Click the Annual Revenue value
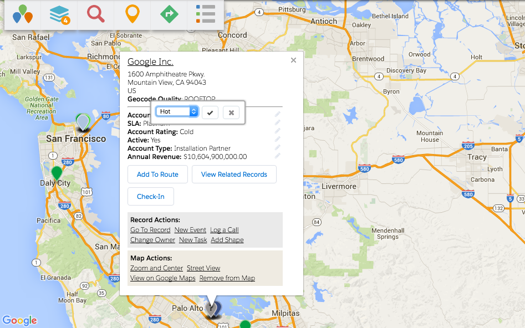The image size is (525, 328). click(x=215, y=157)
